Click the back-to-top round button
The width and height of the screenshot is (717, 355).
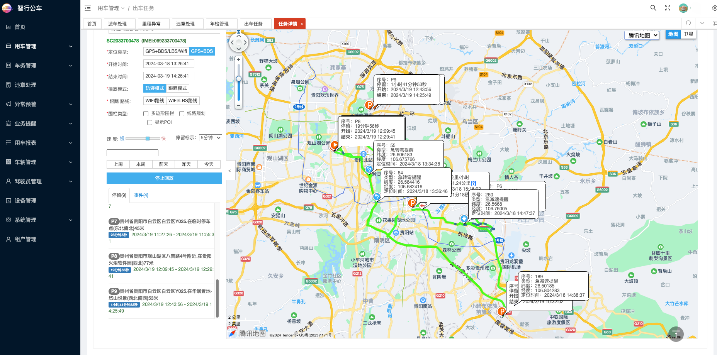coord(676,334)
